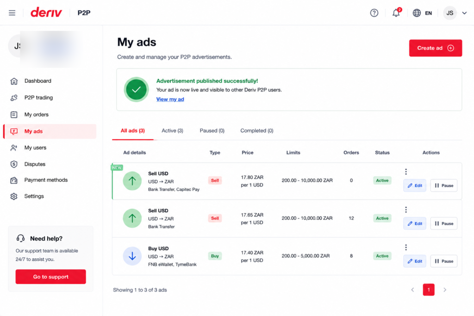The height and width of the screenshot is (316, 474).
Task: Click the down-arrow icon of the Buy USD ad
Action: pyautogui.click(x=132, y=256)
